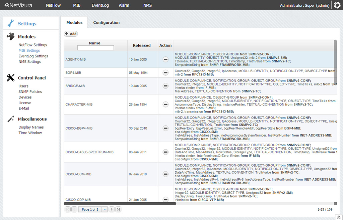Select the Modules tab
The image size is (343, 220).
pyautogui.click(x=74, y=22)
